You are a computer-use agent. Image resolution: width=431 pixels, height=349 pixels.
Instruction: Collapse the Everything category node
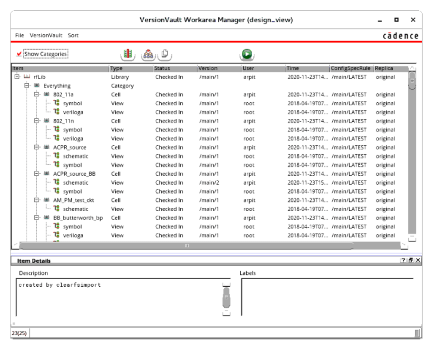(27, 86)
